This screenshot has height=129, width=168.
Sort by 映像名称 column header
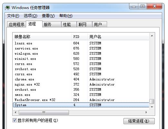point(42,37)
